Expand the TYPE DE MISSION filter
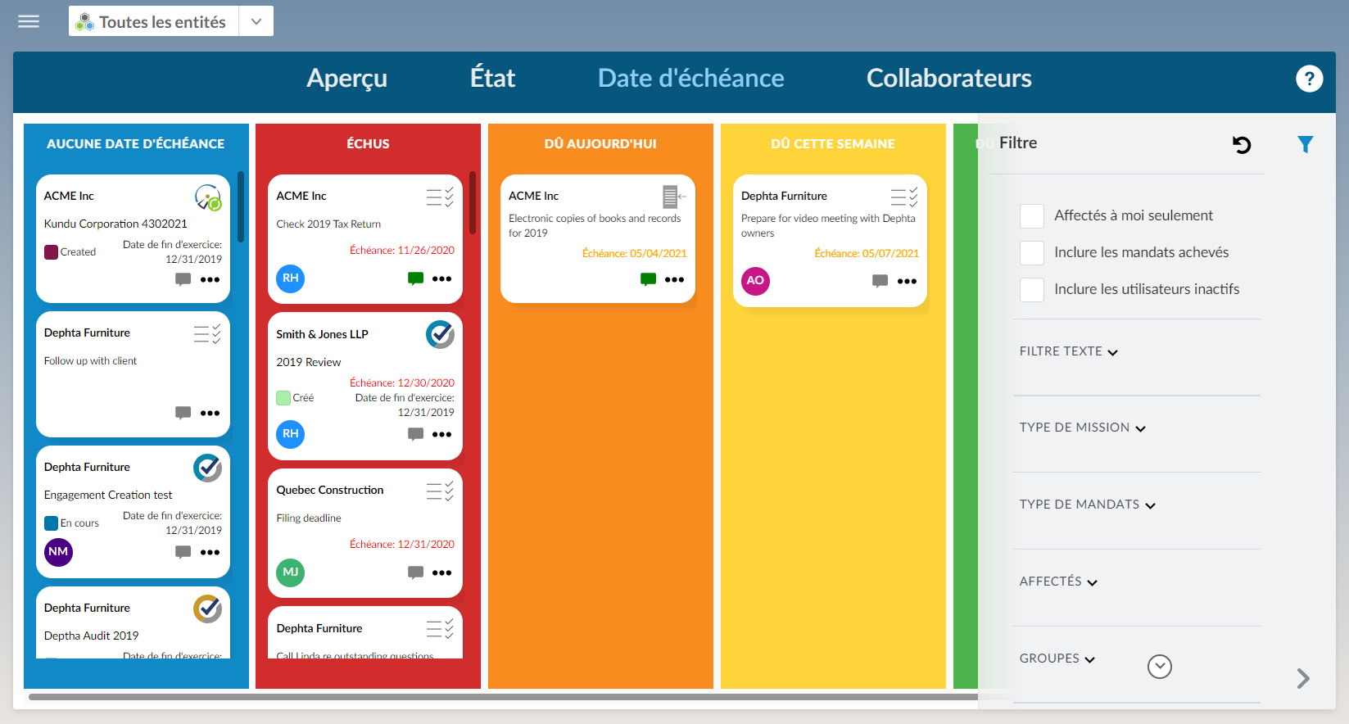The width and height of the screenshot is (1349, 724). click(x=1082, y=428)
